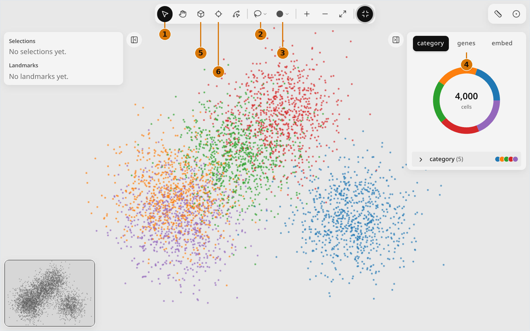Open the ruler measurement tool
This screenshot has height=331, width=530.
tap(498, 14)
